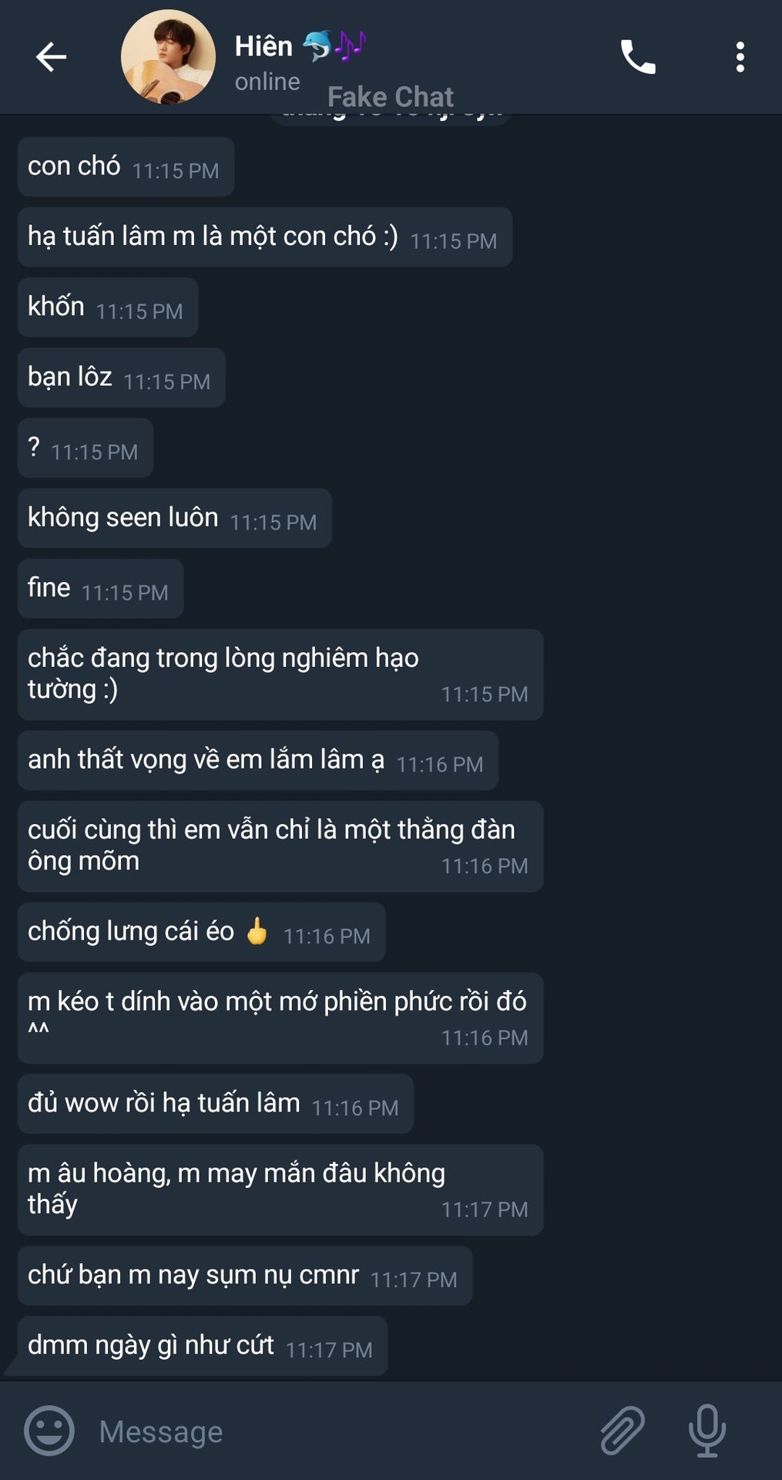
Task: Tap the back arrow icon
Action: [51, 57]
